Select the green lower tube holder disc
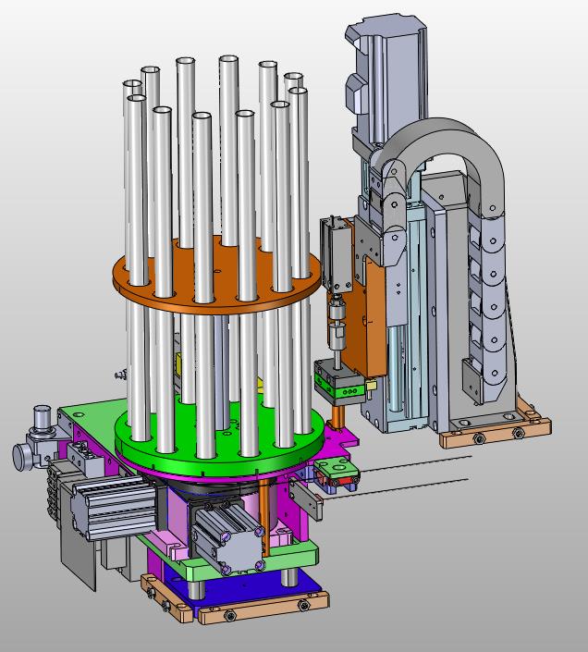 219,437
